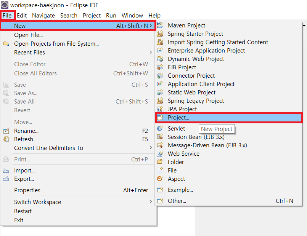This screenshot has height=236, width=307.
Task: Select Dynamic Web Project label
Action: tap(196, 59)
